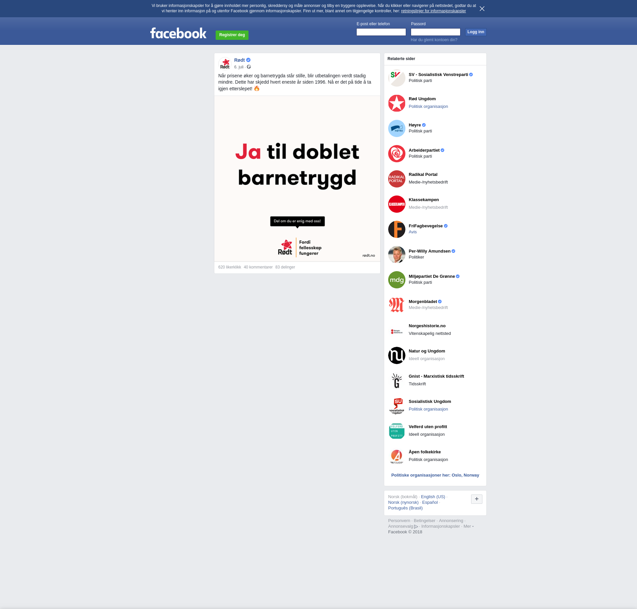Open Norgeshistorie.no logo icon
This screenshot has height=609, width=637.
tap(397, 330)
